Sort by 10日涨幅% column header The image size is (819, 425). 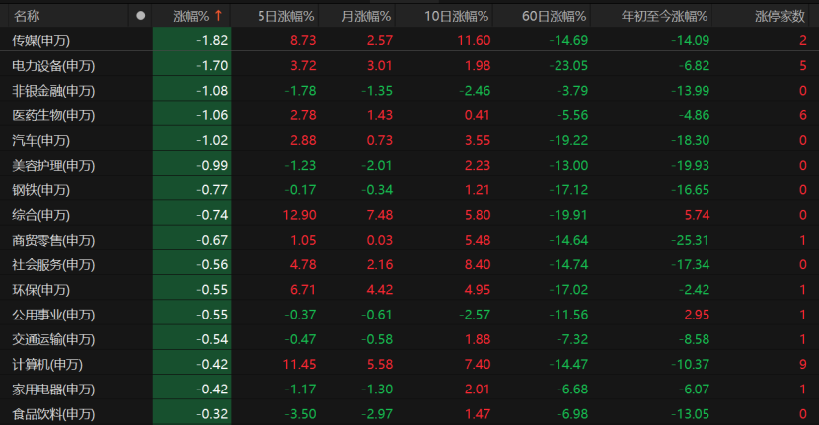coord(457,16)
